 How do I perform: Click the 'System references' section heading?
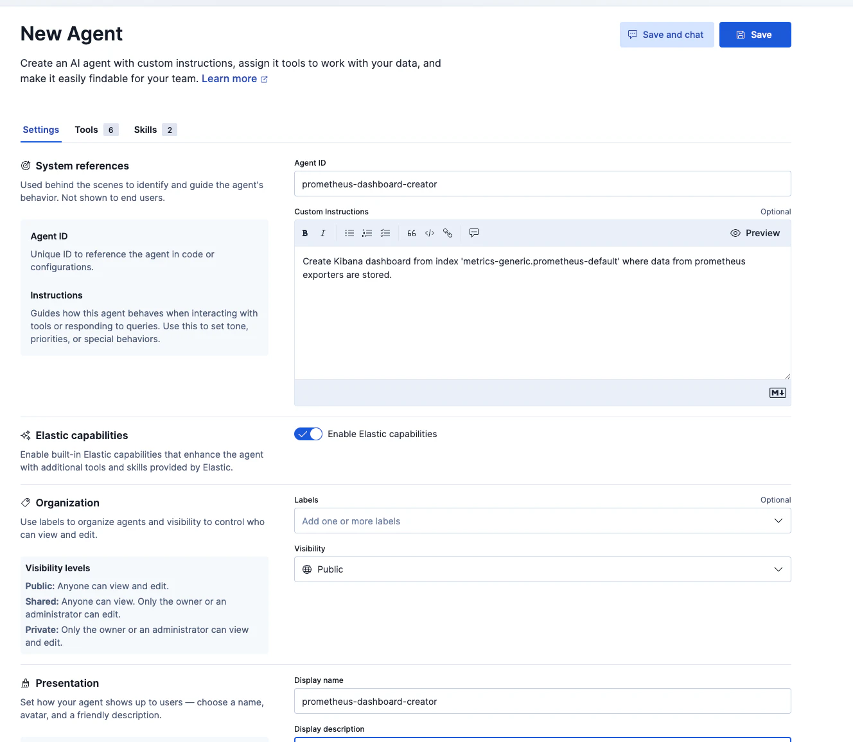tap(82, 166)
